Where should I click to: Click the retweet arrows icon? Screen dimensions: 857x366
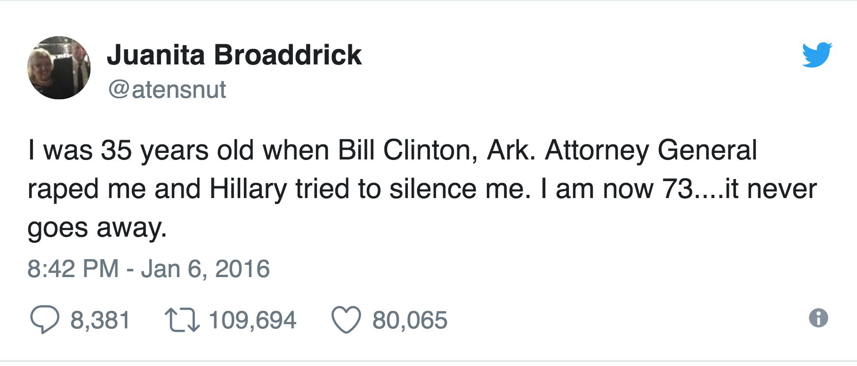(x=182, y=319)
